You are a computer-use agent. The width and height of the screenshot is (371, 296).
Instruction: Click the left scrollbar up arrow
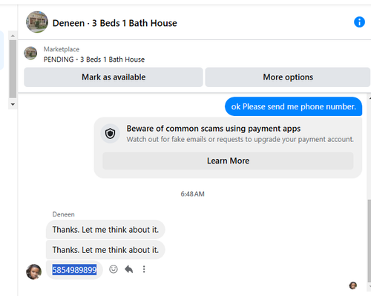[13, 36]
